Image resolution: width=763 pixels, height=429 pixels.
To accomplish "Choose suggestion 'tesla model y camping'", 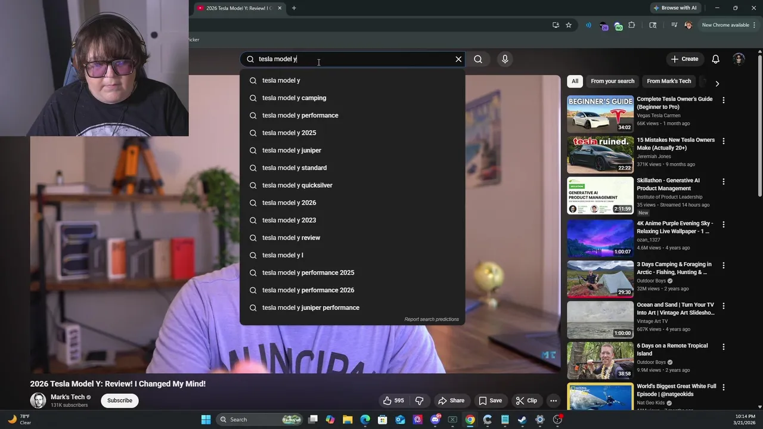I will coord(352,98).
